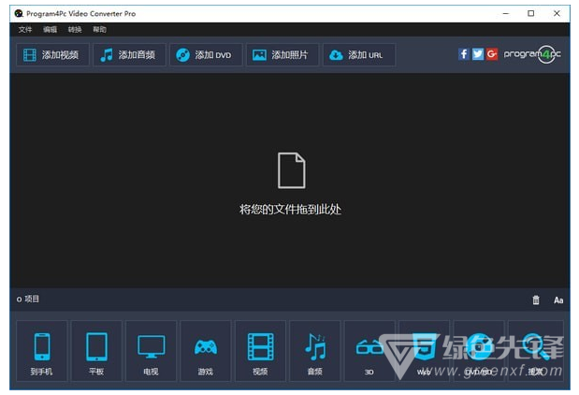Select the 到手机 phone output category

point(42,351)
